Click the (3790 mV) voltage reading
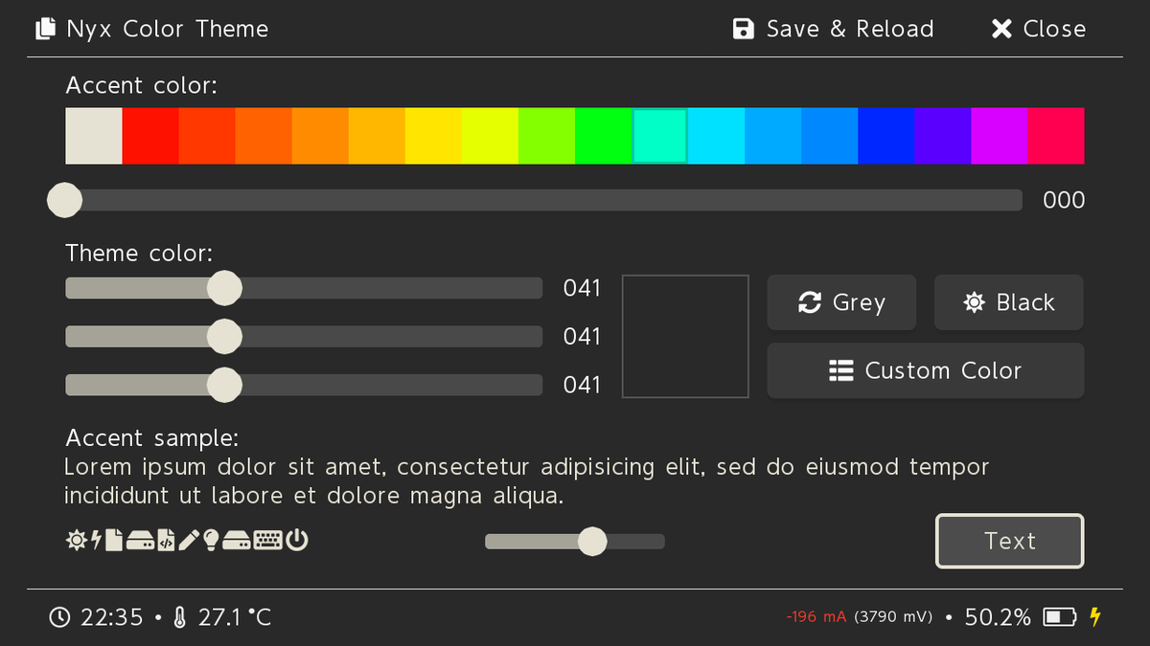This screenshot has height=646, width=1150. [x=893, y=617]
